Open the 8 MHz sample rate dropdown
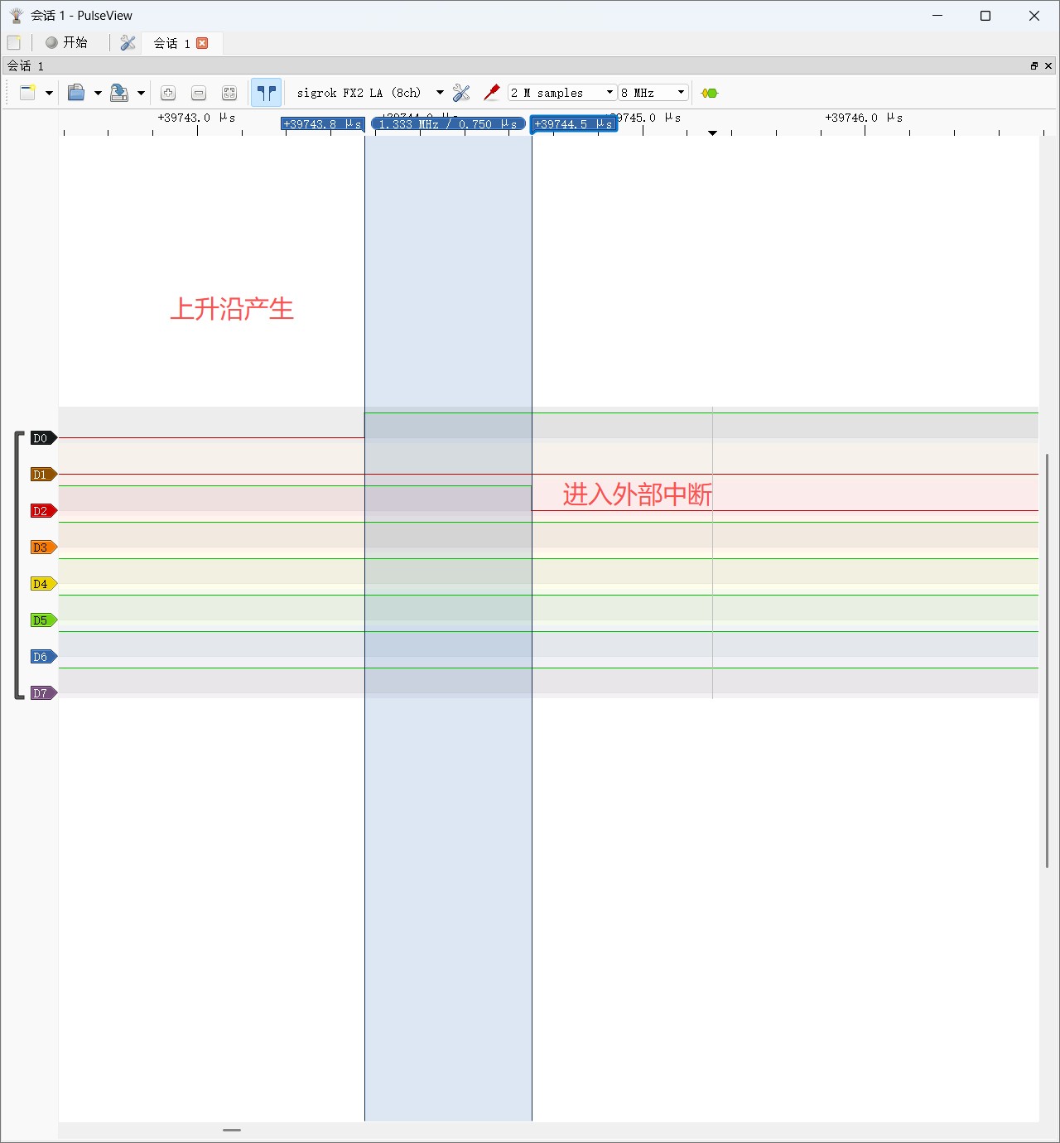This screenshot has width=1060, height=1143. (653, 93)
